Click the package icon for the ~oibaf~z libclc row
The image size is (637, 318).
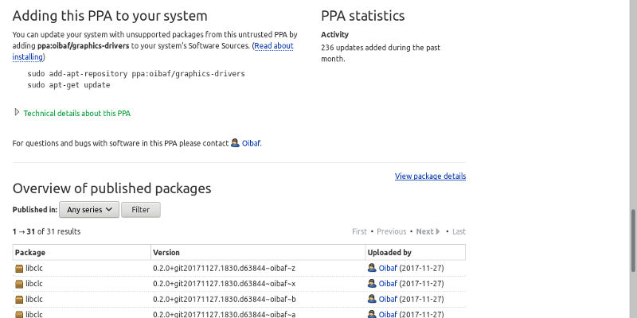[x=20, y=268]
